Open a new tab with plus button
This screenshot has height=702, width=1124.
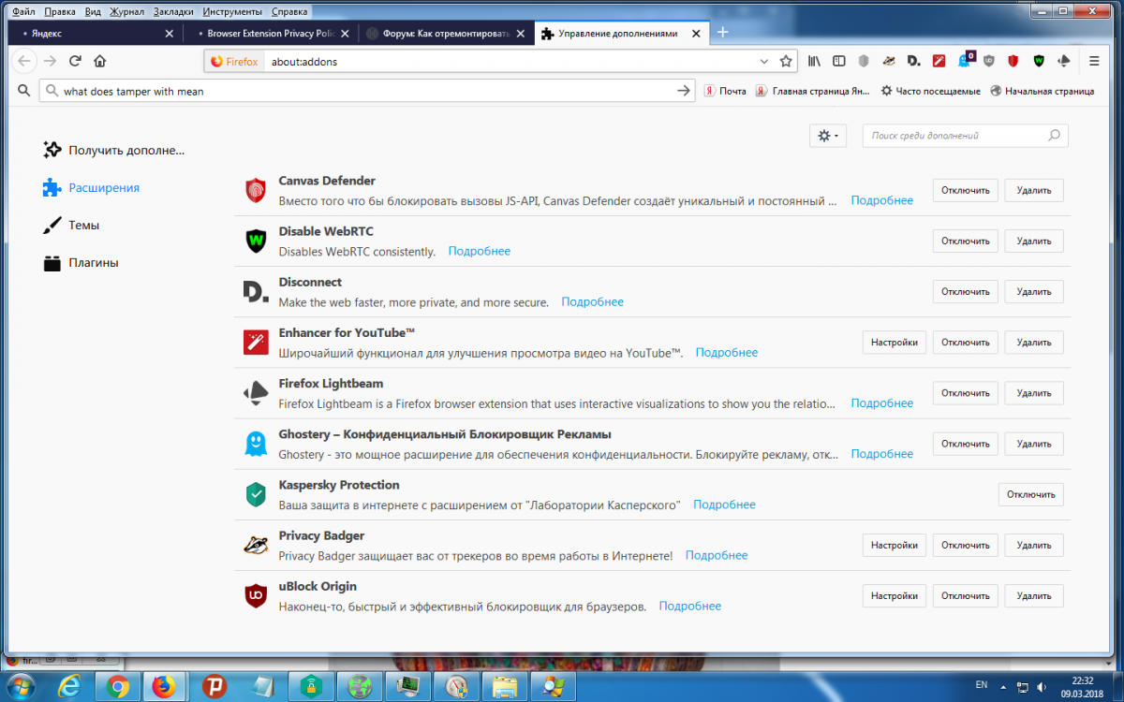[722, 32]
